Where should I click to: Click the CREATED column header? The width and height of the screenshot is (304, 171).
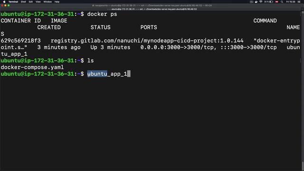point(49,28)
